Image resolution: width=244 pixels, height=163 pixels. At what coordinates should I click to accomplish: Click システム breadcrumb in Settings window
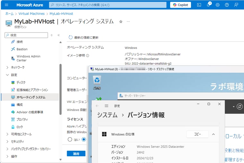click(107, 115)
